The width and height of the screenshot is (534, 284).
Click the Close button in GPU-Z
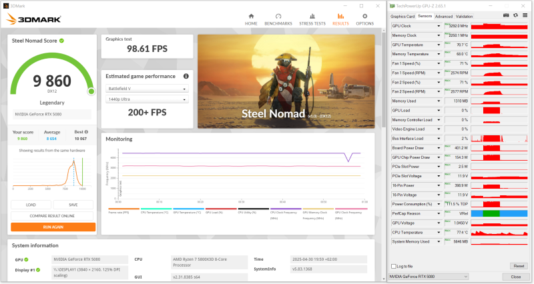[x=515, y=277]
